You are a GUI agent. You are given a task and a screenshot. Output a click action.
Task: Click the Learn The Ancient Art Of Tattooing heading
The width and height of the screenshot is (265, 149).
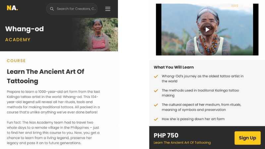[x=45, y=76]
